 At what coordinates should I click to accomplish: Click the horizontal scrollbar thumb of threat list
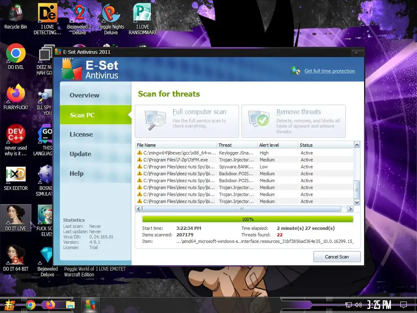(242, 209)
